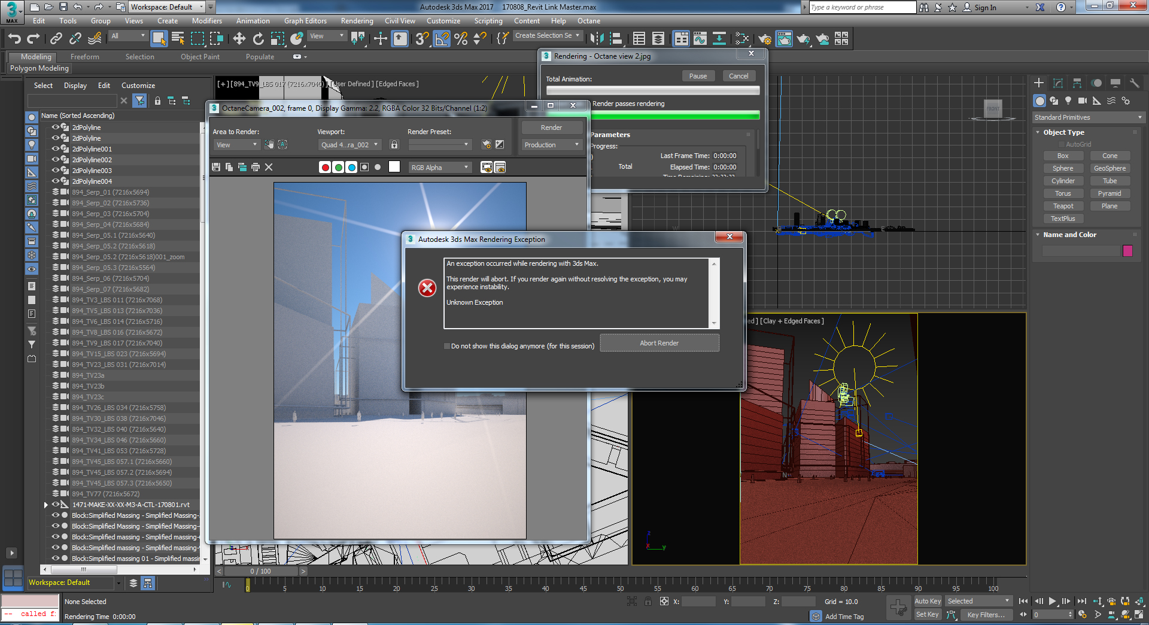Viewport: 1149px width, 625px height.
Task: Toggle the blue channel in frame window
Action: 351,168
